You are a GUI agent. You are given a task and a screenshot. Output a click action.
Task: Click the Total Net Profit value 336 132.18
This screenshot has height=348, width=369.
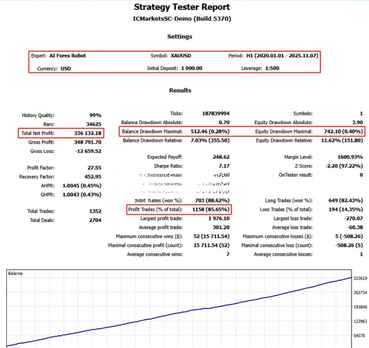(x=88, y=133)
